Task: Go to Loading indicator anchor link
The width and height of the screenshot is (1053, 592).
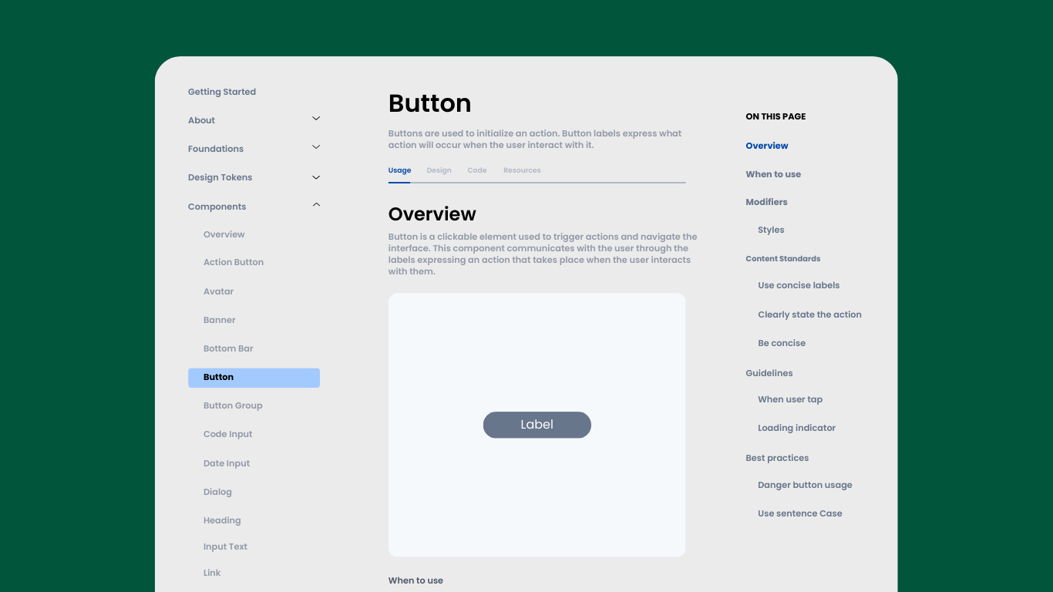Action: pyautogui.click(x=796, y=428)
